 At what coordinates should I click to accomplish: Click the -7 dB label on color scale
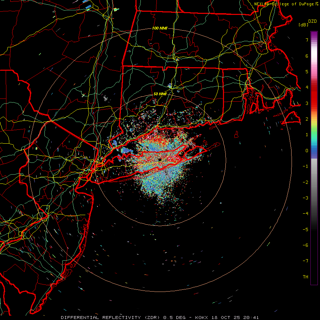pyautogui.click(x=305, y=261)
